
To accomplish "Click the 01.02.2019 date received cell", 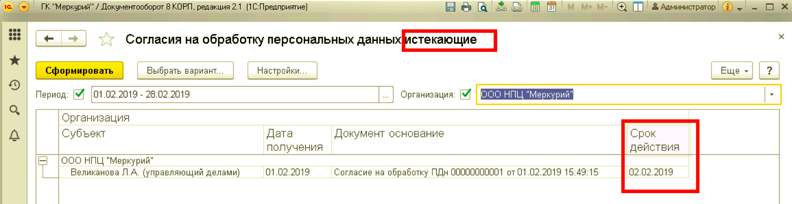I will point(297,172).
